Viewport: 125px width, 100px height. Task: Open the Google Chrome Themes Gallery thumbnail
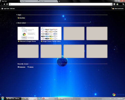[51, 33]
